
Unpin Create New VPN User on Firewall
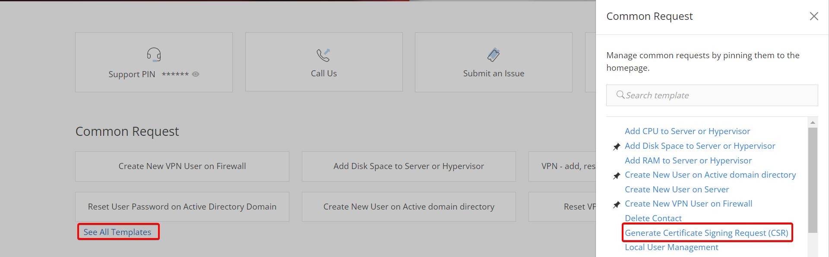(617, 204)
